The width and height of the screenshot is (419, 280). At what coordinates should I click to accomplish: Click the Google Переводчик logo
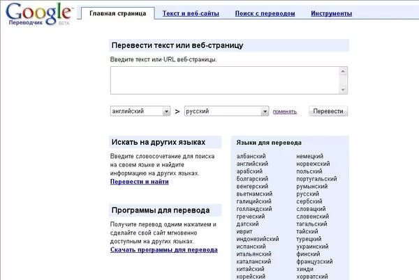pyautogui.click(x=39, y=14)
